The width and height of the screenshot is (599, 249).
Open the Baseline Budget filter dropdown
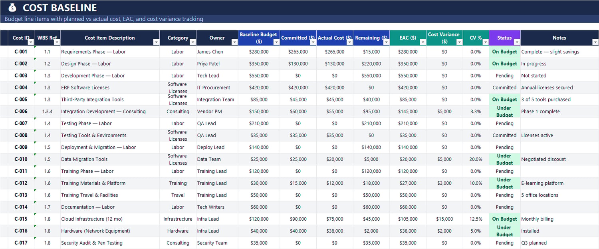[x=276, y=42]
